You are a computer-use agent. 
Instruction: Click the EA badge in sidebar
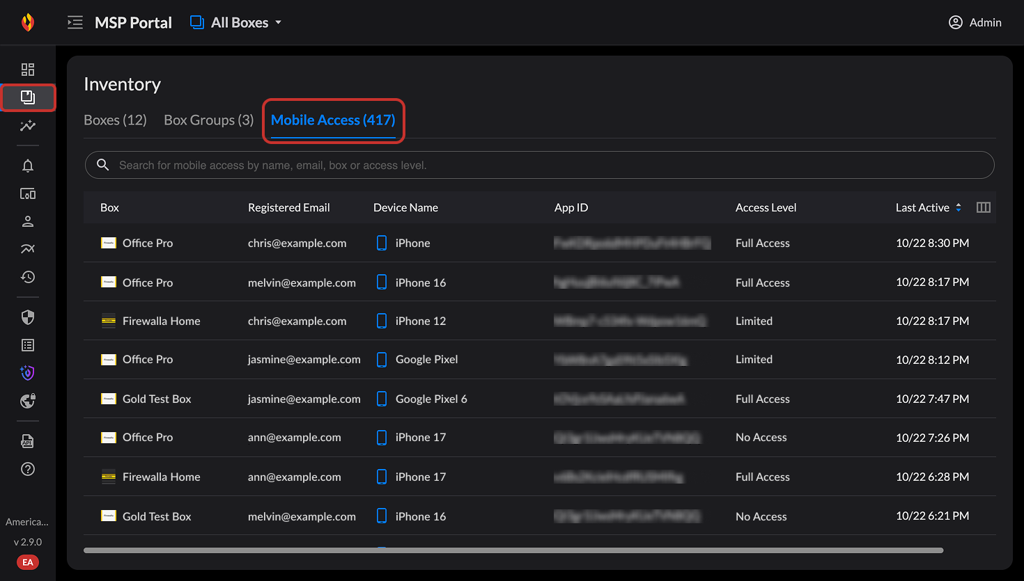[28, 562]
